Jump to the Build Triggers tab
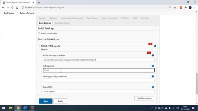 93,18
